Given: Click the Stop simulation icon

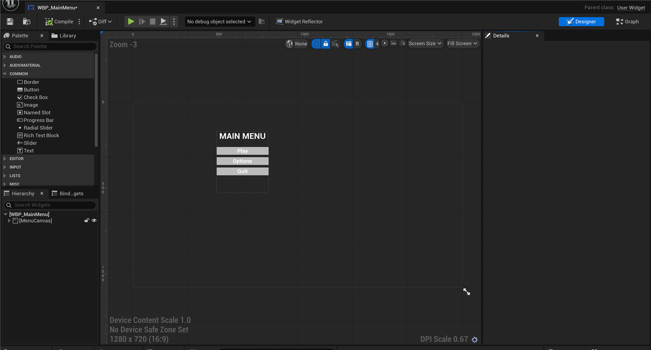Looking at the screenshot, I should click(x=153, y=22).
